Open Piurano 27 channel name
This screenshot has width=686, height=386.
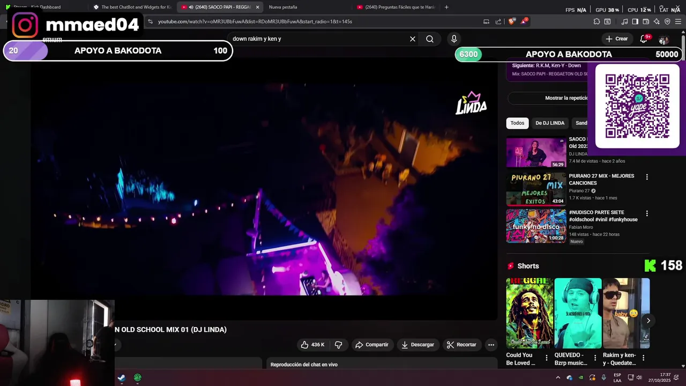(579, 191)
